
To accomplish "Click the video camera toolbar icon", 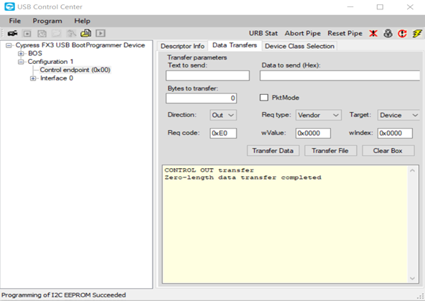I will [12, 33].
